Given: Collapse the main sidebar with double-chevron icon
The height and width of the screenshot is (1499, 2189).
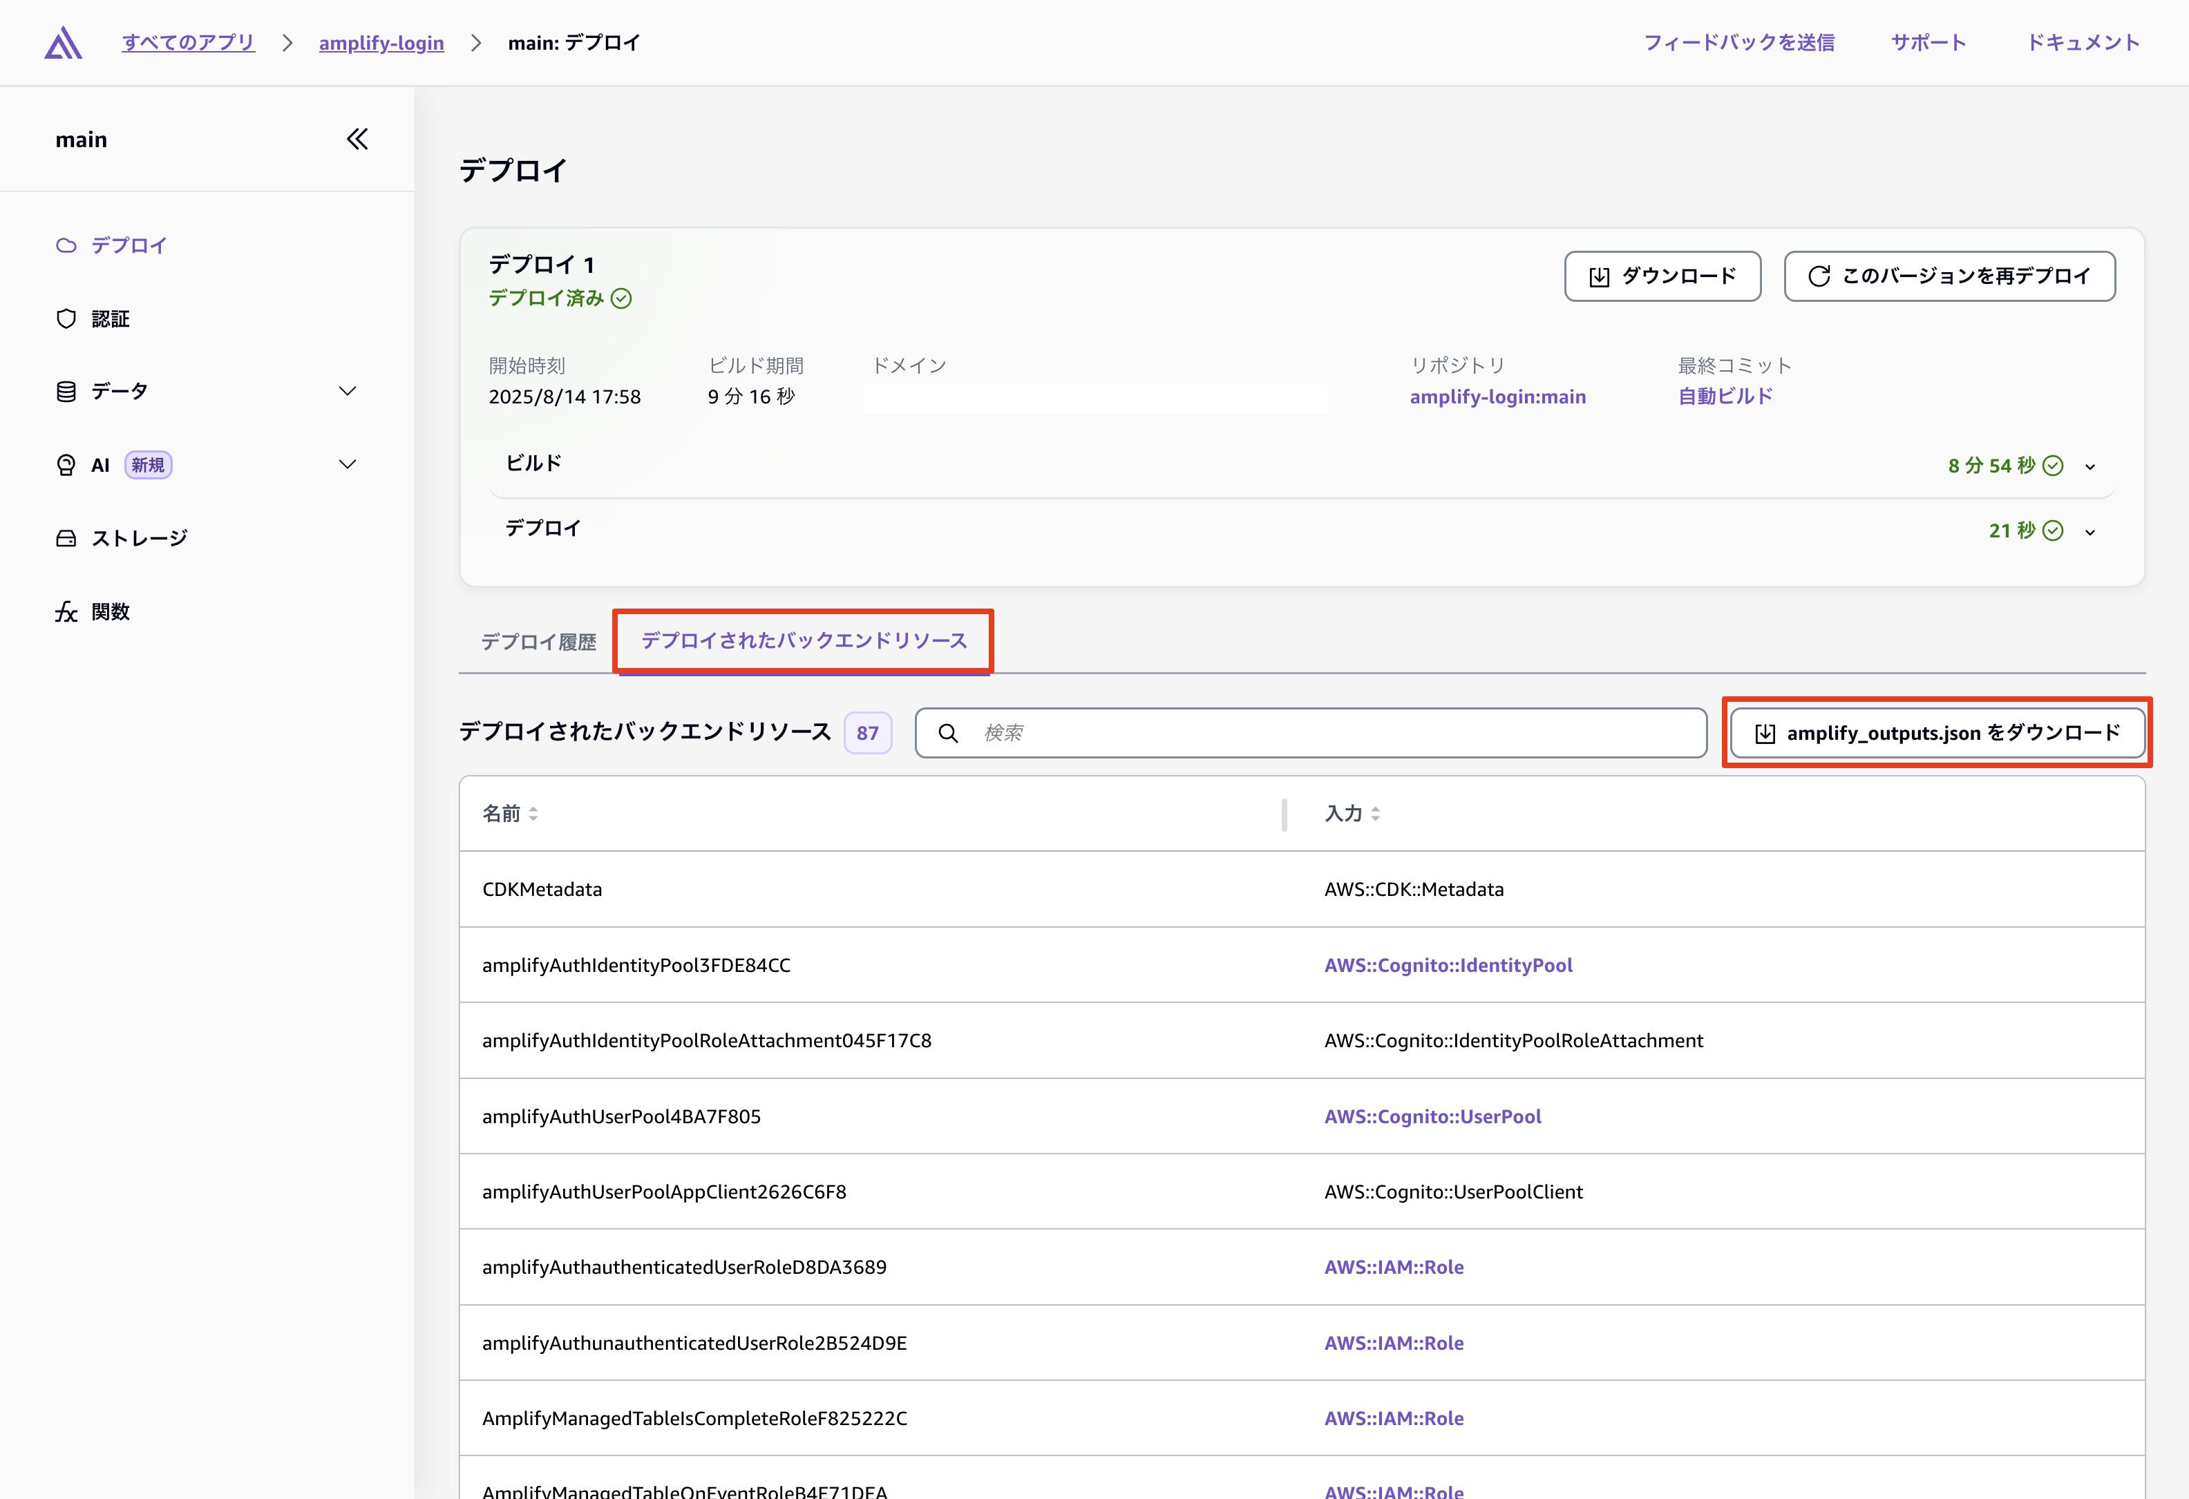Looking at the screenshot, I should click(x=357, y=140).
